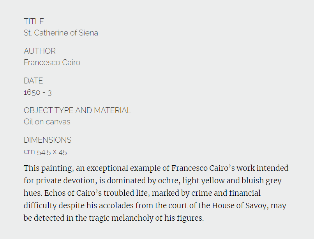Click the Oil on canvas text
This screenshot has width=314, height=239.
click(x=47, y=122)
